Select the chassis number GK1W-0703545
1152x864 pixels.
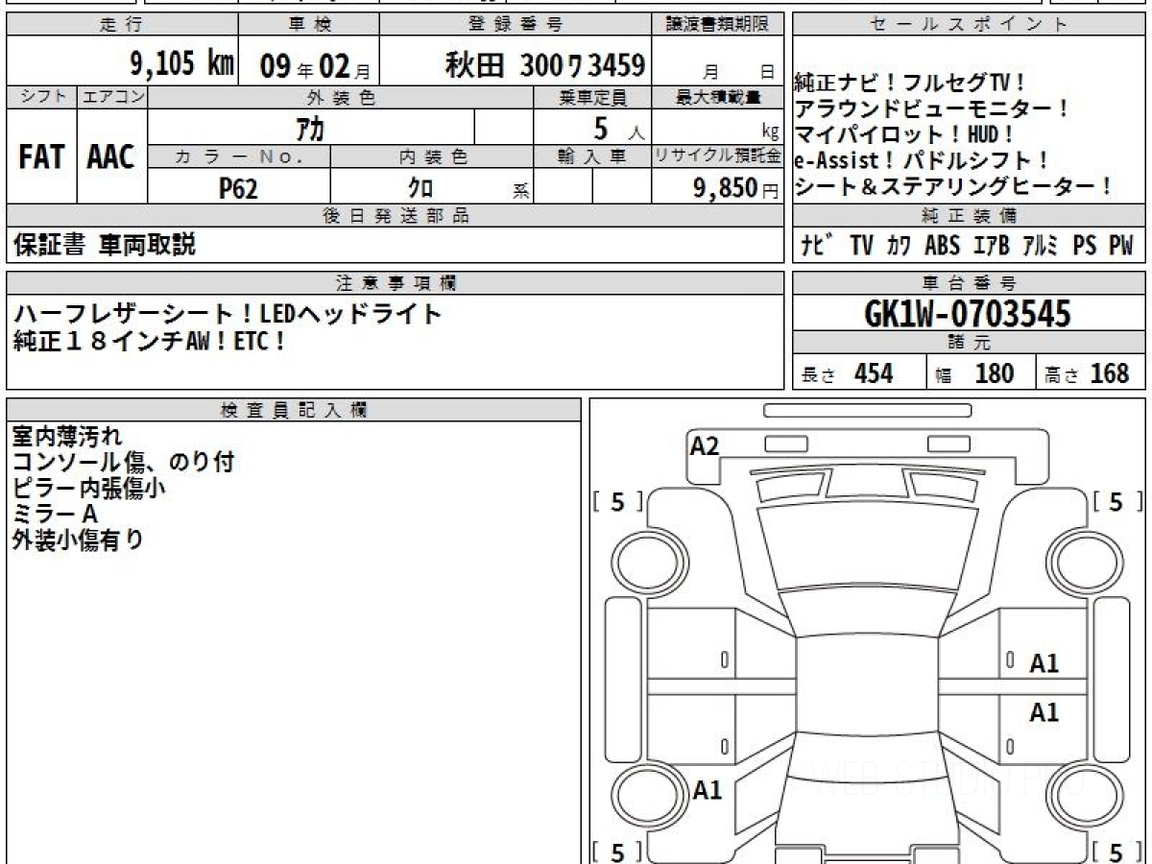click(968, 313)
